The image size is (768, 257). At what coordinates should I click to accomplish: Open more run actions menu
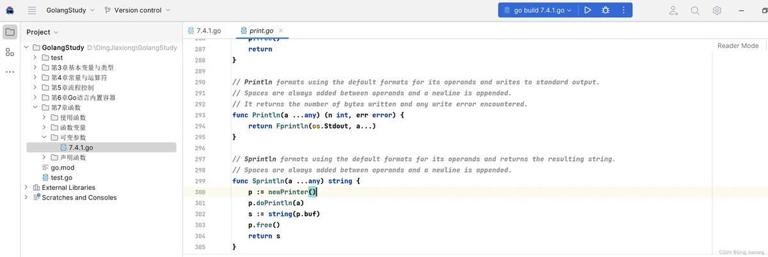(x=623, y=10)
